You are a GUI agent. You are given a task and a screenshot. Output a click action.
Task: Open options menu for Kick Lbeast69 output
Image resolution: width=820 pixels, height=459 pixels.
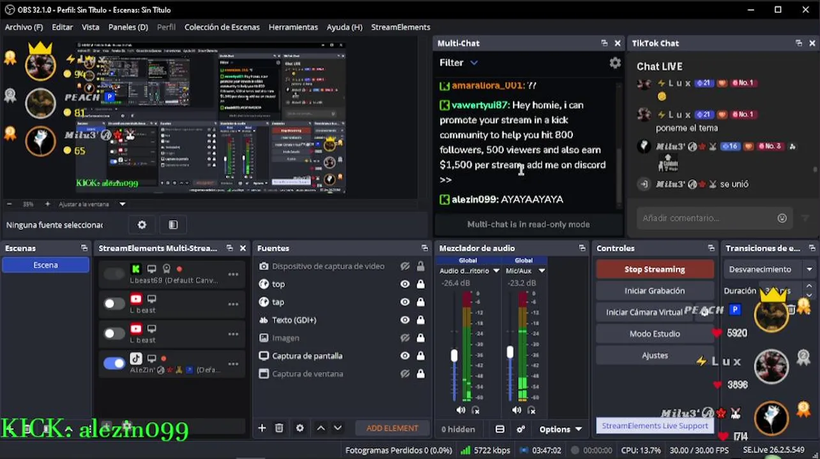[233, 274]
